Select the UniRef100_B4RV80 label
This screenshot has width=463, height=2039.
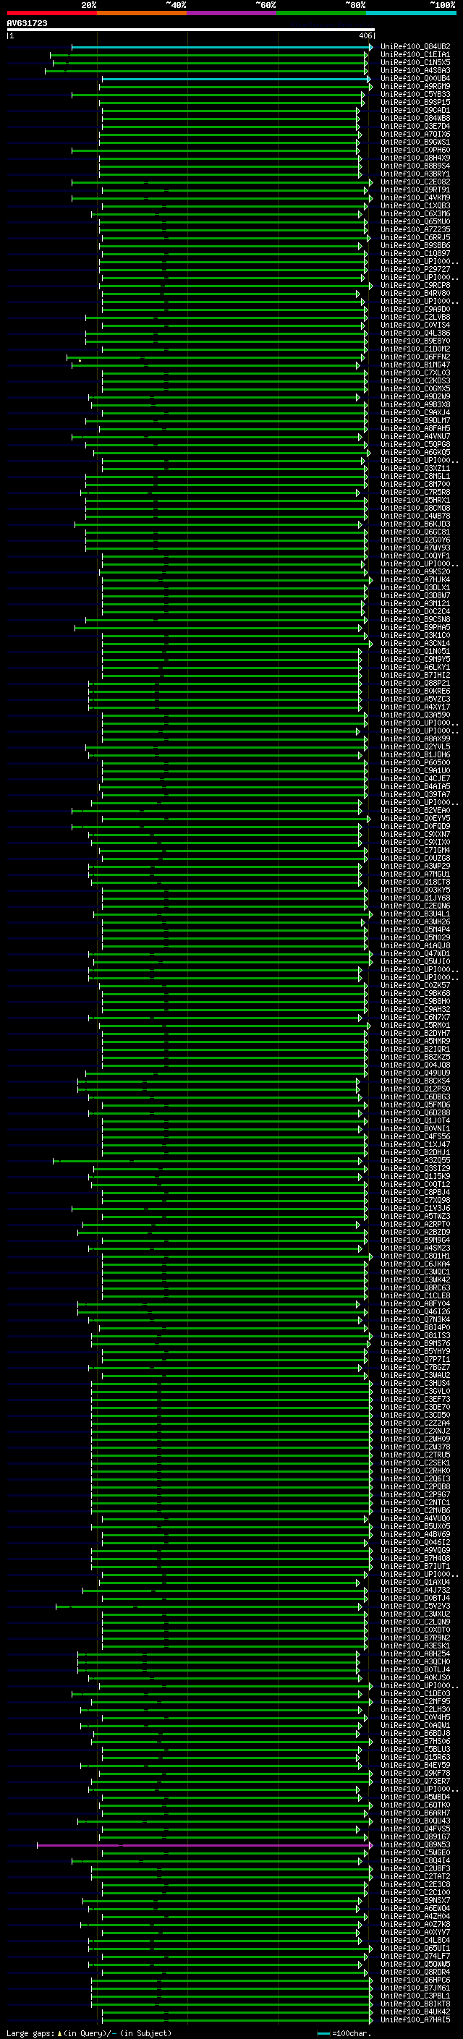pos(415,293)
